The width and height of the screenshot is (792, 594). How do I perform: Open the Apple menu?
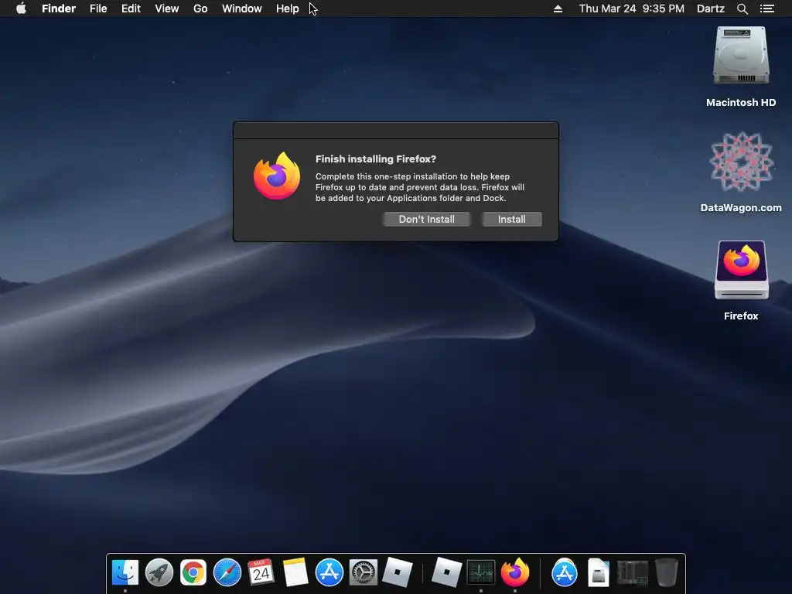(21, 9)
